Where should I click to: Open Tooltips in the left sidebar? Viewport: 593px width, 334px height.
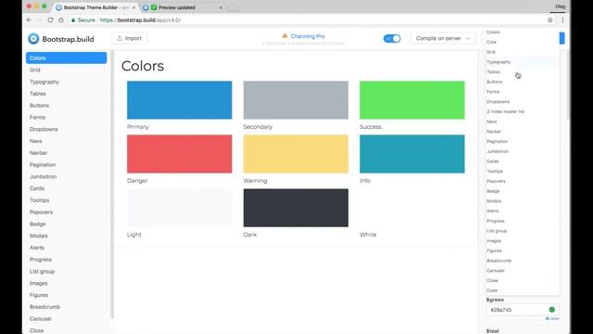[x=39, y=200]
